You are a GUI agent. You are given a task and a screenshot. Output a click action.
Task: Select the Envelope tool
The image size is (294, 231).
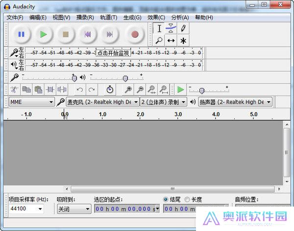tap(171, 28)
